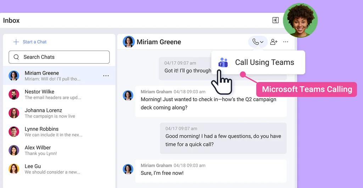Image resolution: width=363 pixels, height=188 pixels.
Task: Click the 'The campaign is now live' preview
Action: point(50,116)
